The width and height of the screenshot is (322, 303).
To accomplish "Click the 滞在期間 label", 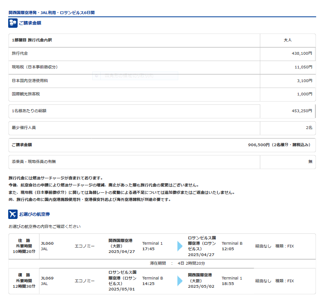I will (158, 264).
